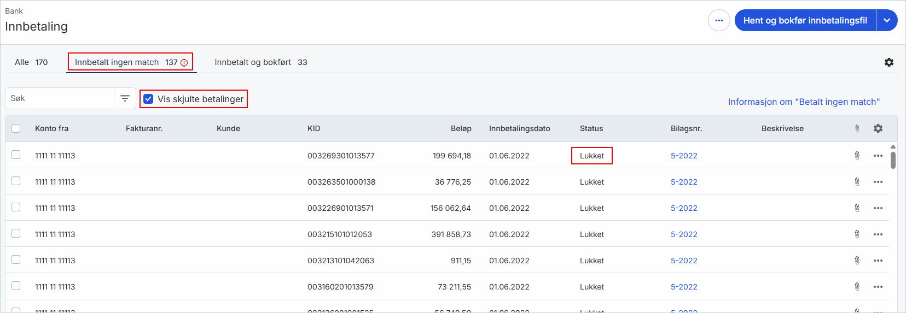Click the info icon next to 137
906x313 pixels.
coord(184,63)
